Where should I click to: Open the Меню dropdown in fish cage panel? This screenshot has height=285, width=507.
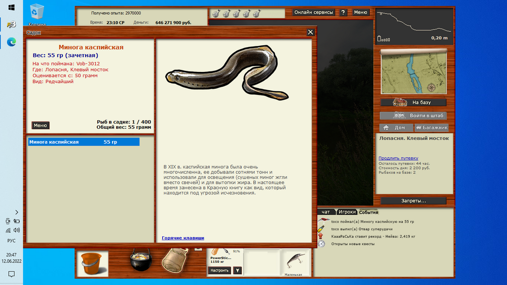pyautogui.click(x=41, y=125)
